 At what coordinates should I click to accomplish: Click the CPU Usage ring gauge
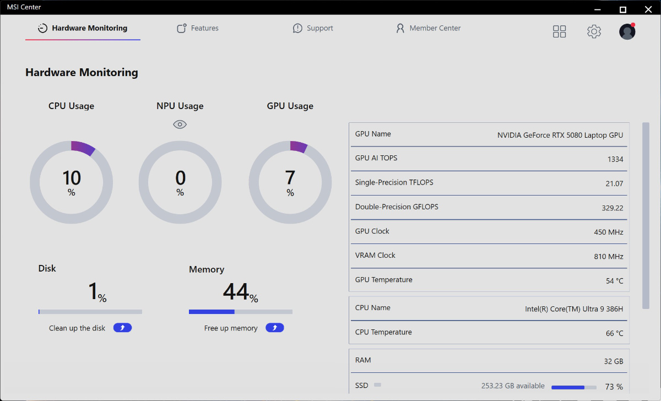[x=71, y=182]
